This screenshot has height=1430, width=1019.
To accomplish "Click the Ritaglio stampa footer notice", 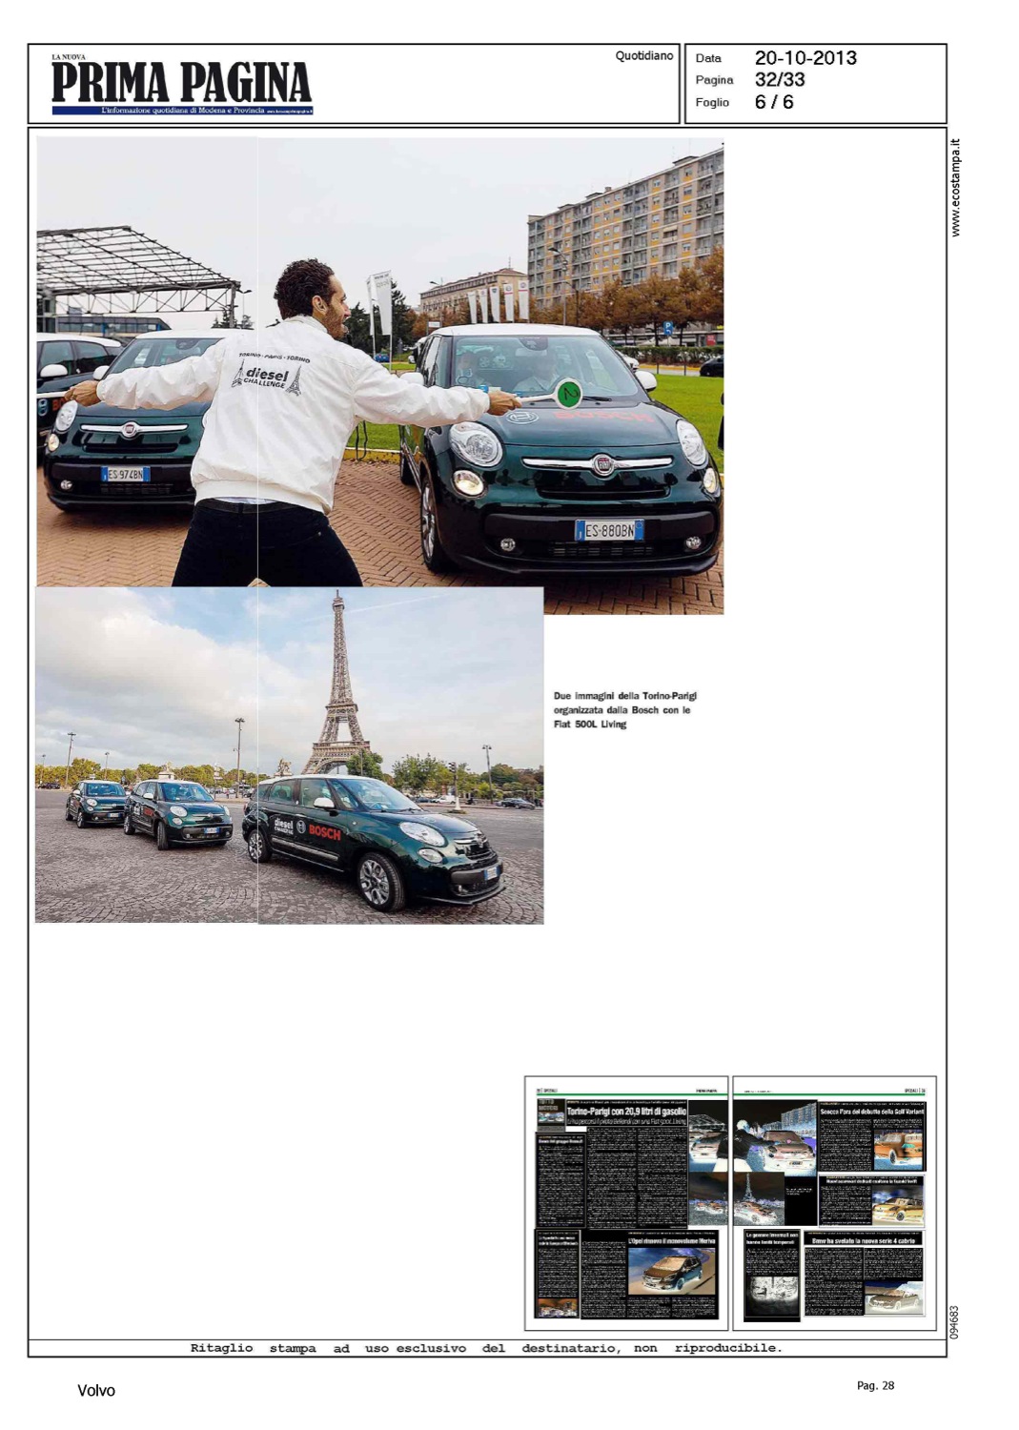I will 485,1348.
